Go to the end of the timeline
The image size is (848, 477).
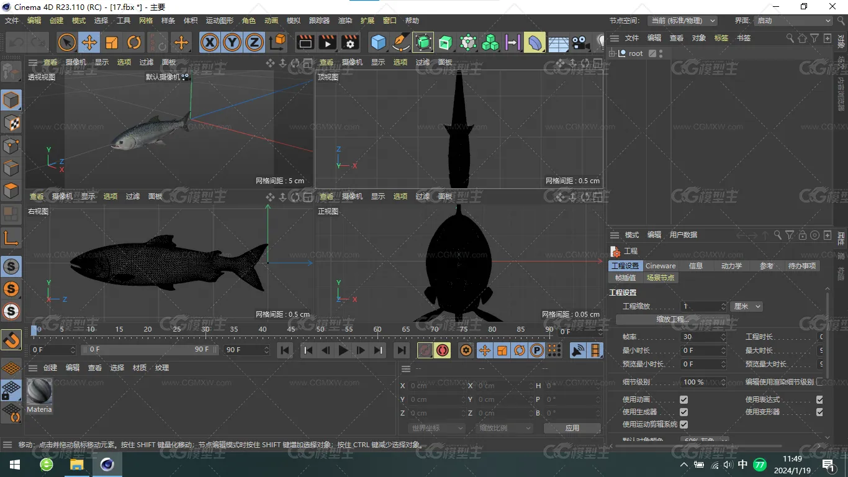[x=401, y=350]
